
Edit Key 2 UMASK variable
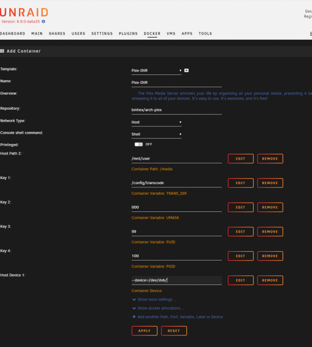[240, 207]
